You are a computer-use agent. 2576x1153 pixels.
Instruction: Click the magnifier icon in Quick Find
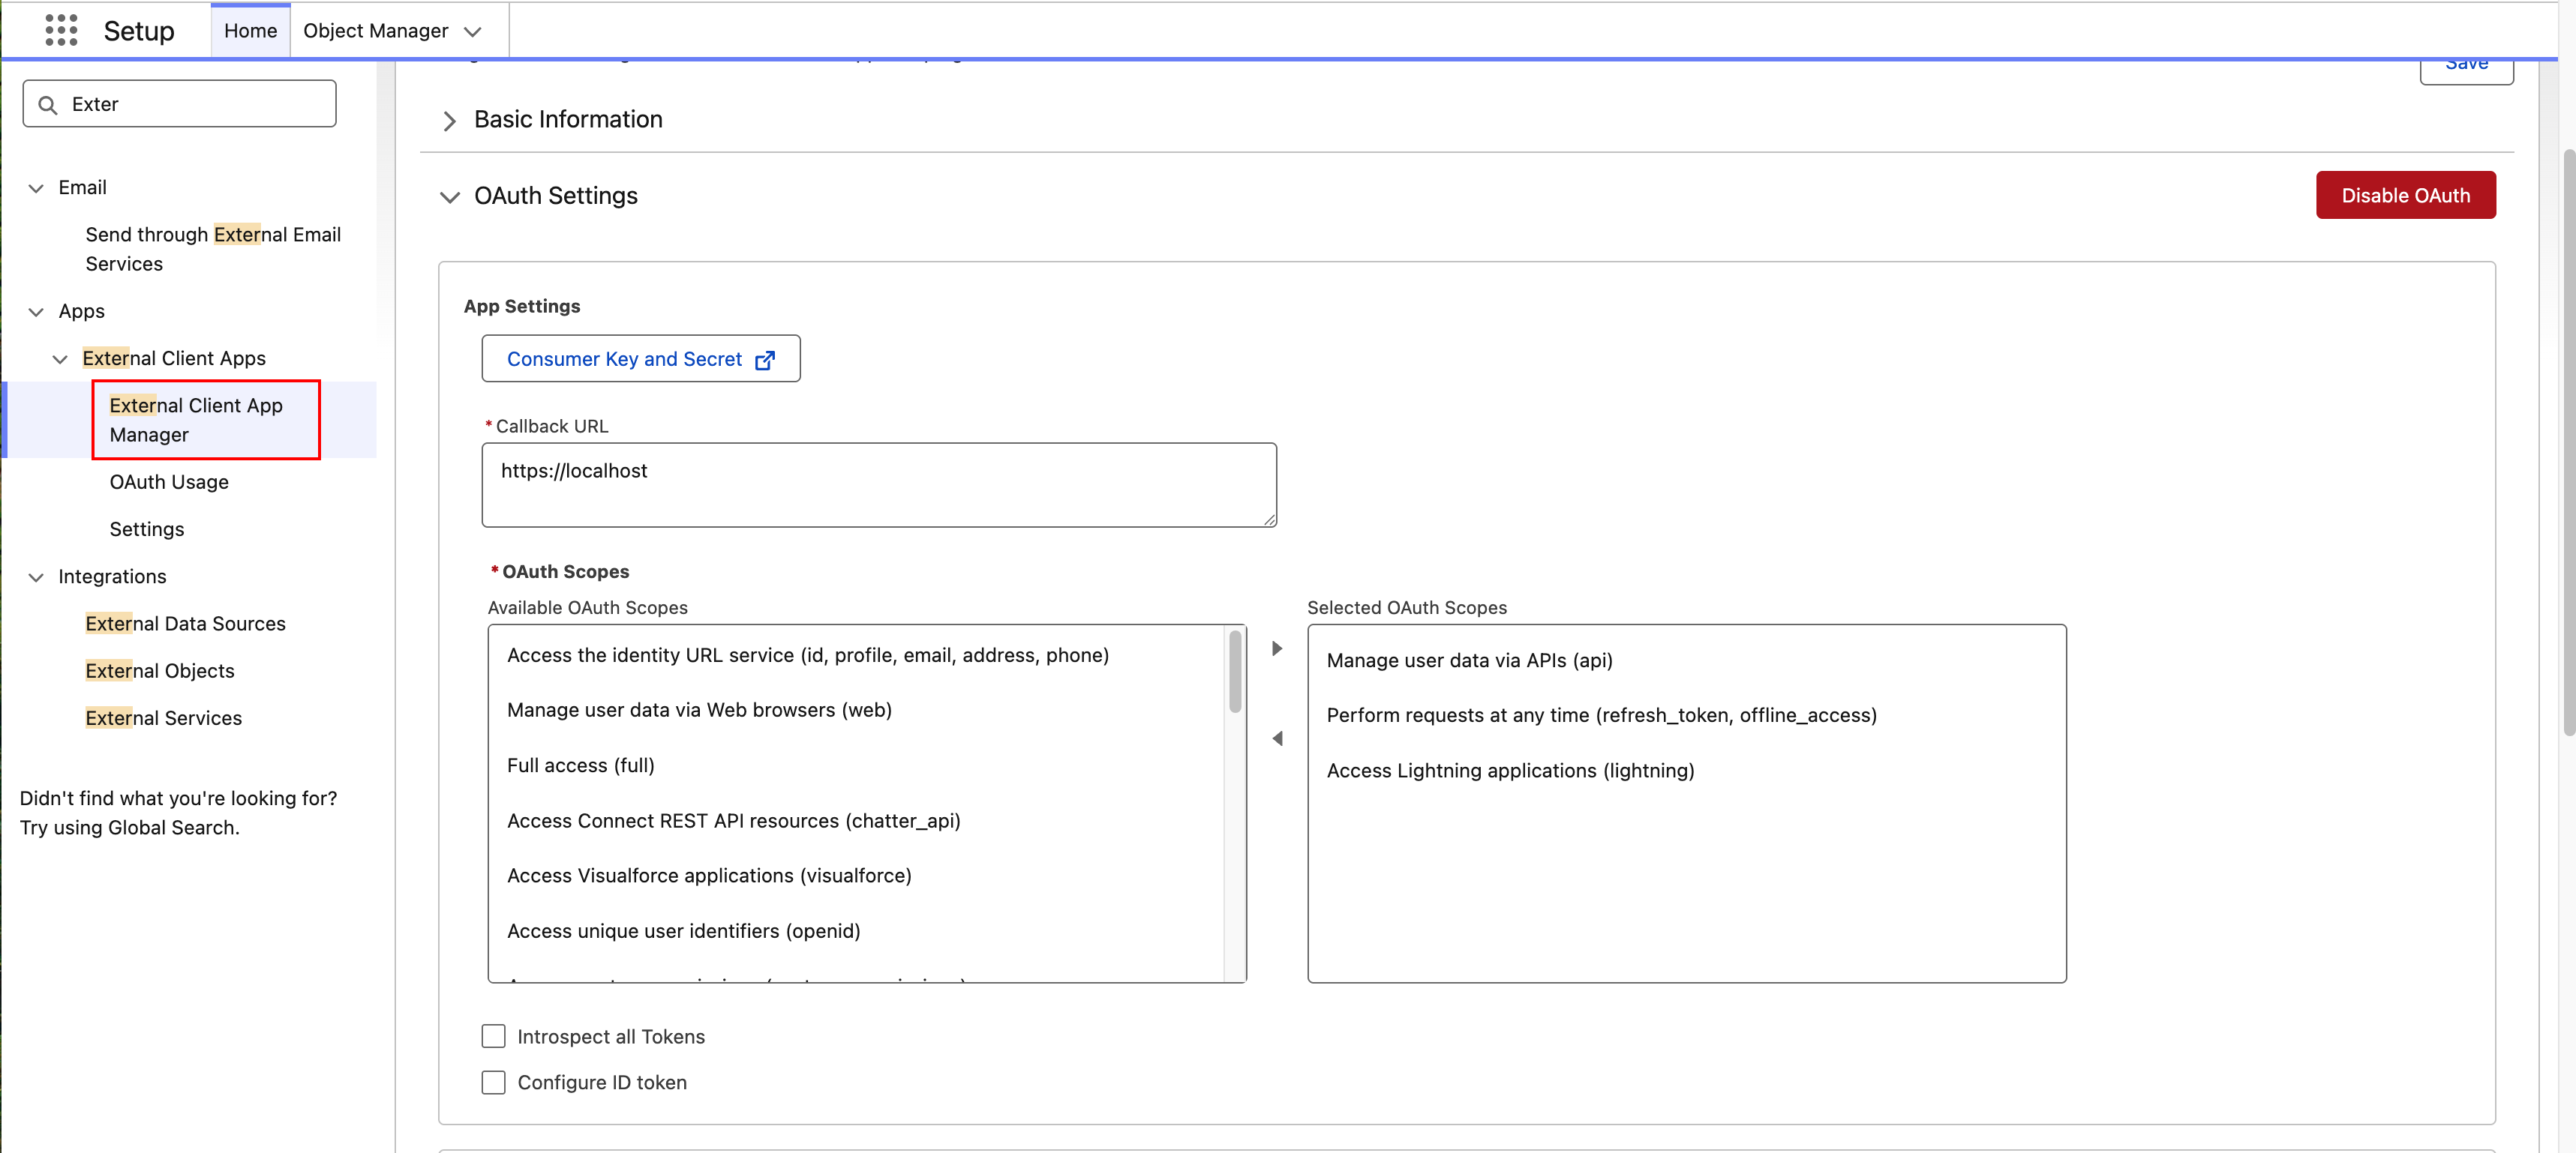click(x=48, y=103)
